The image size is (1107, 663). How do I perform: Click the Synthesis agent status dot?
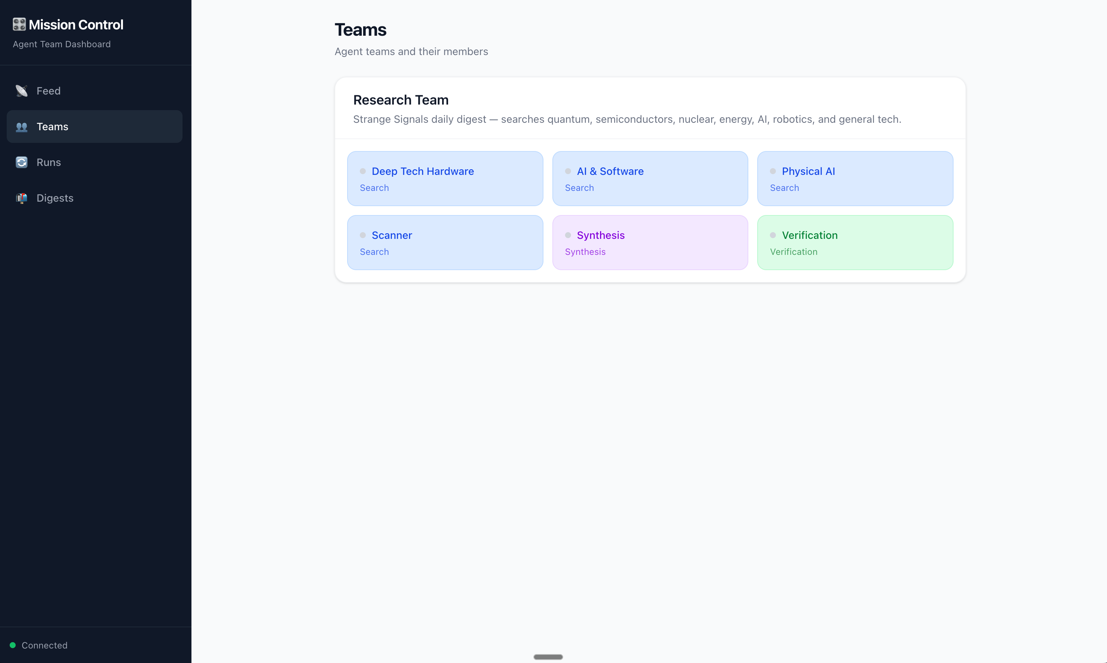tap(568, 236)
